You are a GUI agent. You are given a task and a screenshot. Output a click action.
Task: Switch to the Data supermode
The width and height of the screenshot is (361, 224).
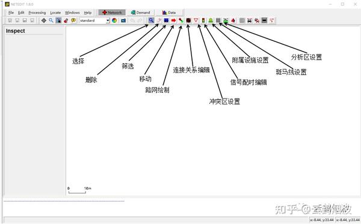[x=169, y=13]
